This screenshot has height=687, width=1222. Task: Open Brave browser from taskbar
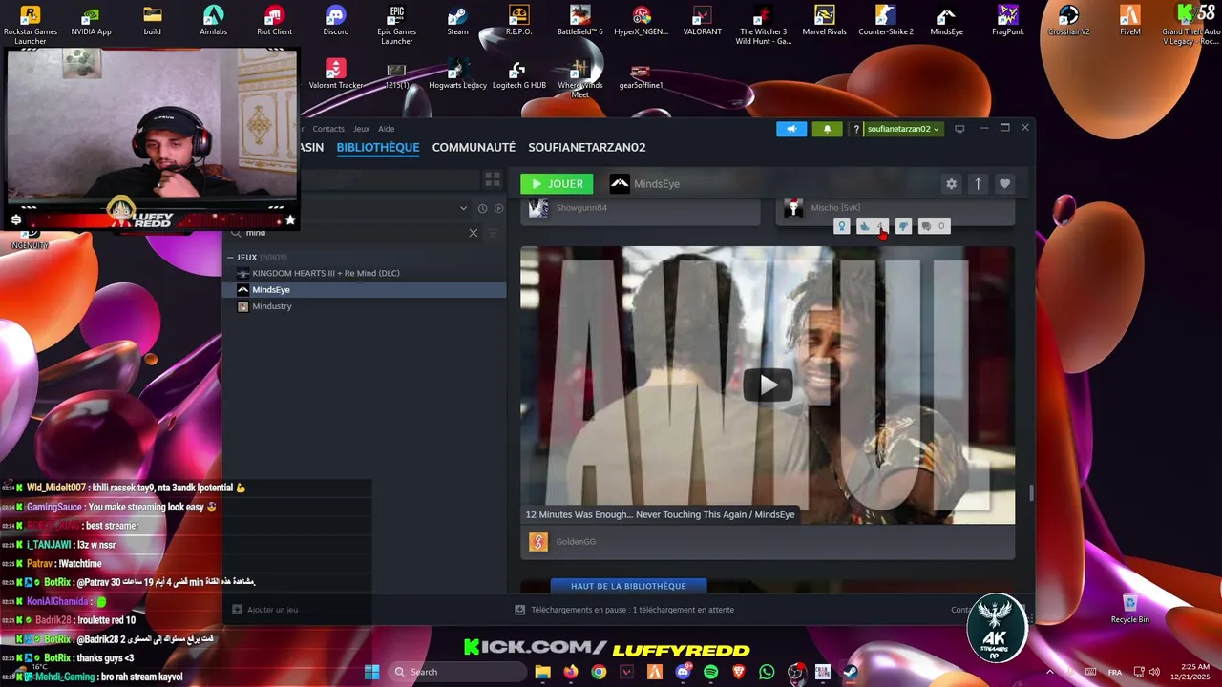[x=739, y=672]
